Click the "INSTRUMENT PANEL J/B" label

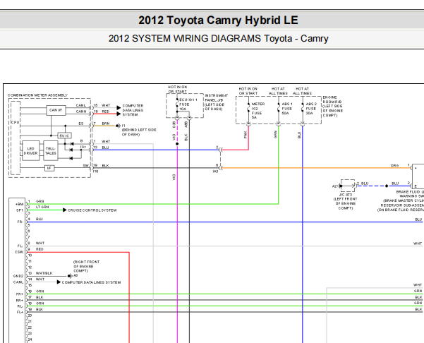coord(217,102)
